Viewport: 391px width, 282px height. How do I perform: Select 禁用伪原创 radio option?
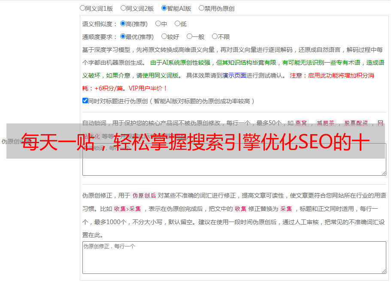pos(201,8)
